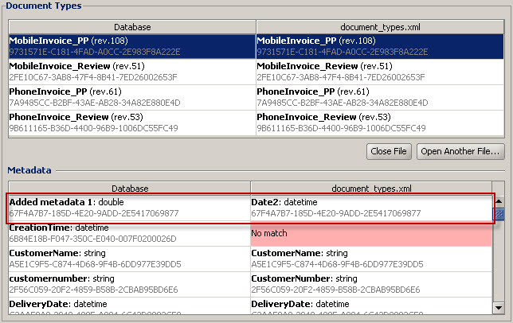Click document_types.xml header in Document Types table
513x323 pixels.
point(379,27)
